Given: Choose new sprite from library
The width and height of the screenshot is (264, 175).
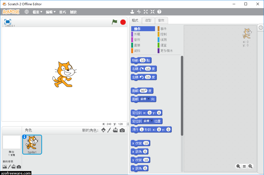Looking at the screenshot, I should click(103, 130).
